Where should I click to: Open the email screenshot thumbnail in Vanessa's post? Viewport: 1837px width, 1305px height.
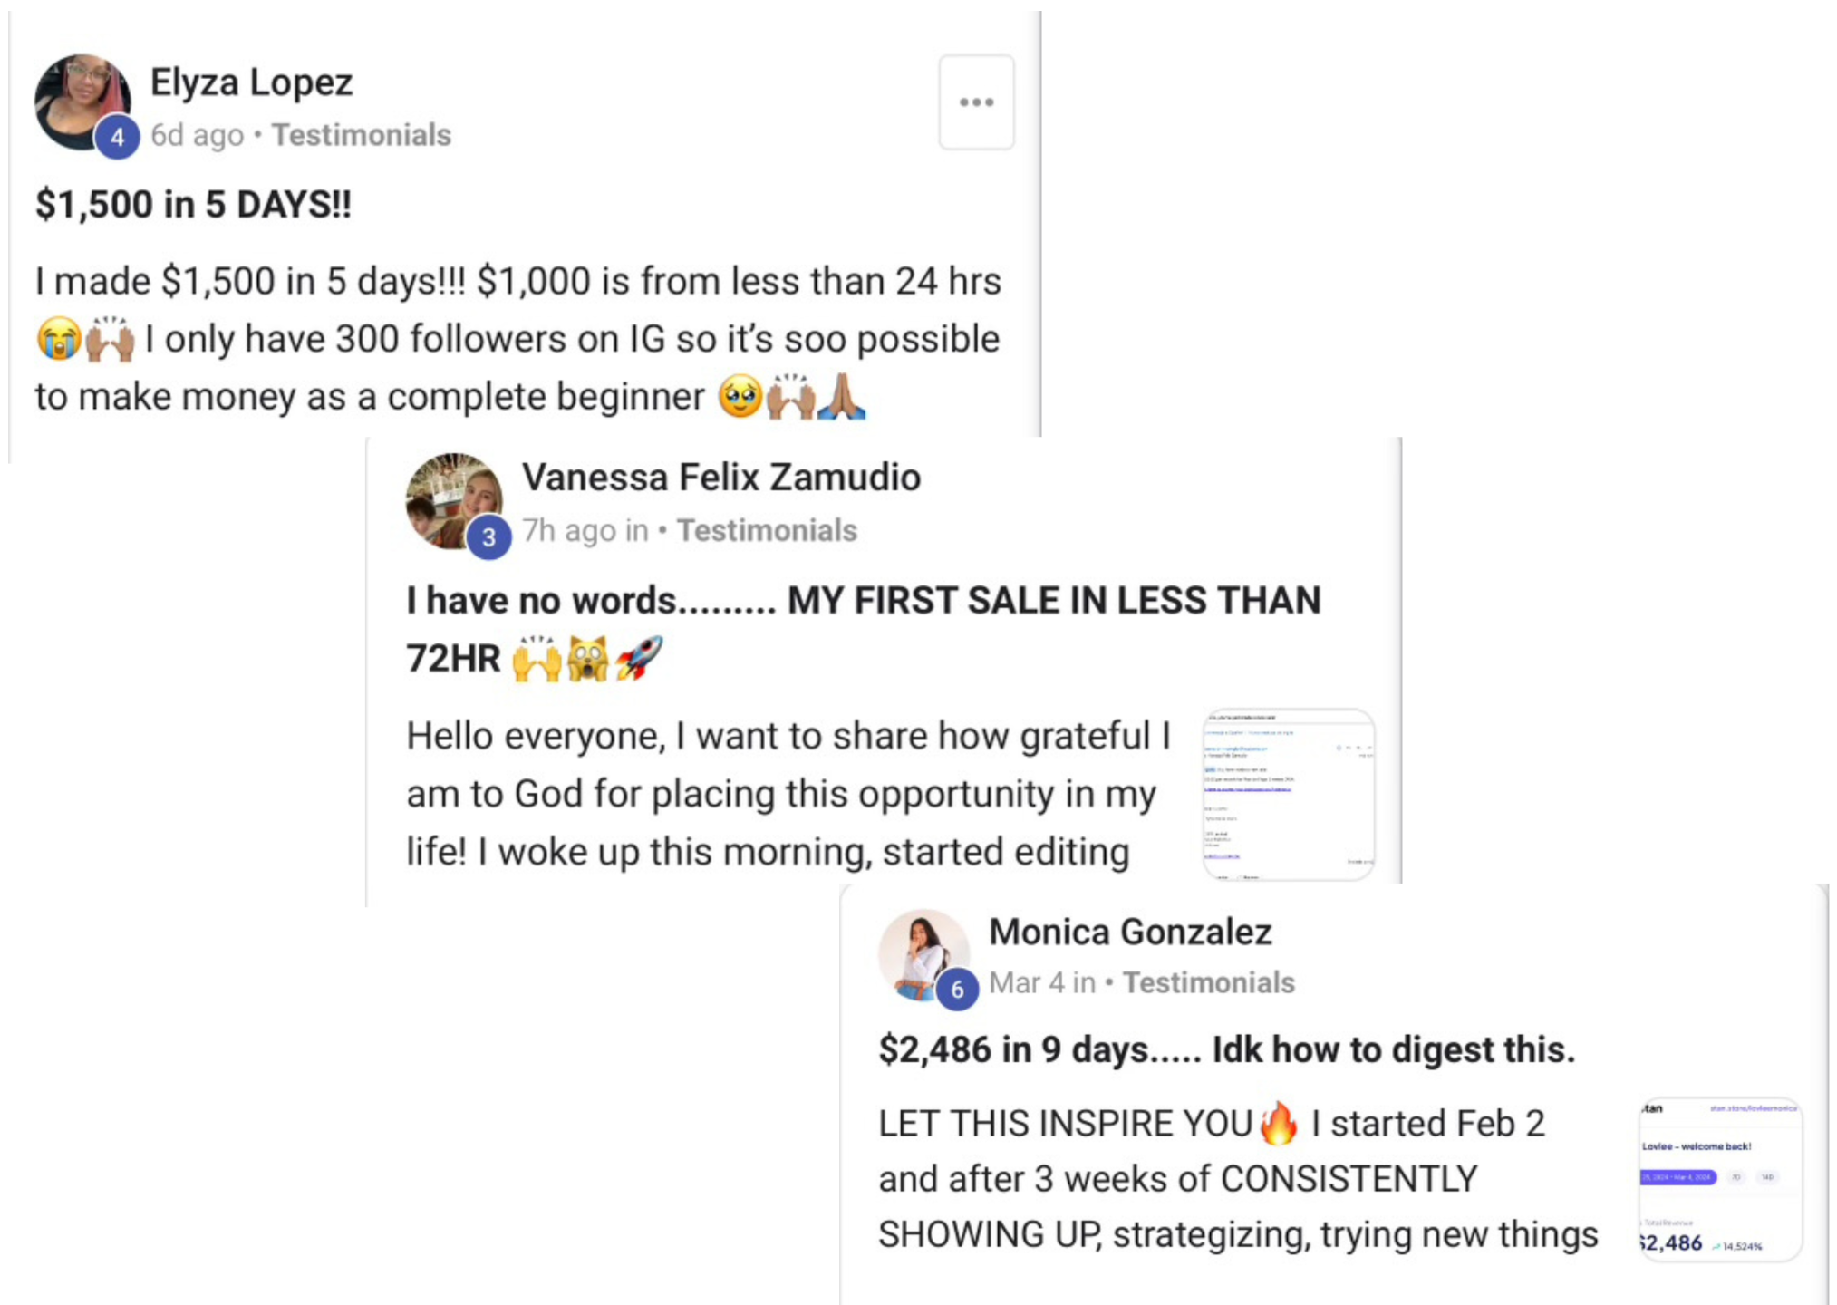tap(1289, 795)
